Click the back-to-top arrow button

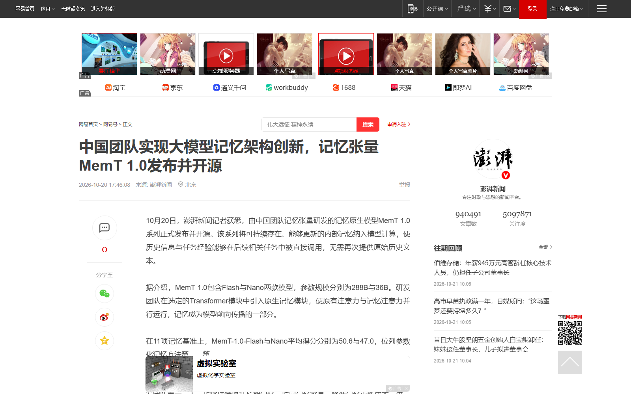point(570,362)
